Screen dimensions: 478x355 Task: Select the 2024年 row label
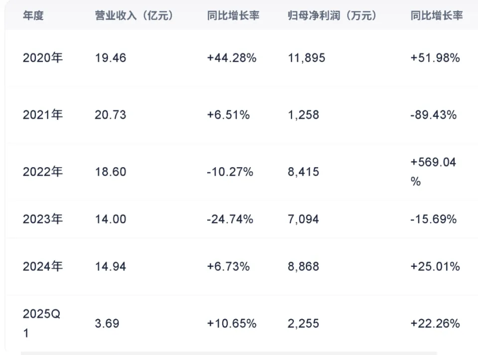click(43, 266)
